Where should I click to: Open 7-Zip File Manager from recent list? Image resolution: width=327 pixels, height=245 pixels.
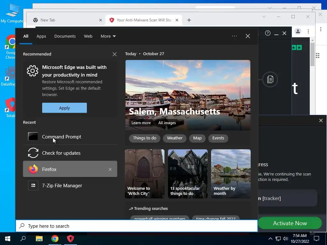coord(70,185)
